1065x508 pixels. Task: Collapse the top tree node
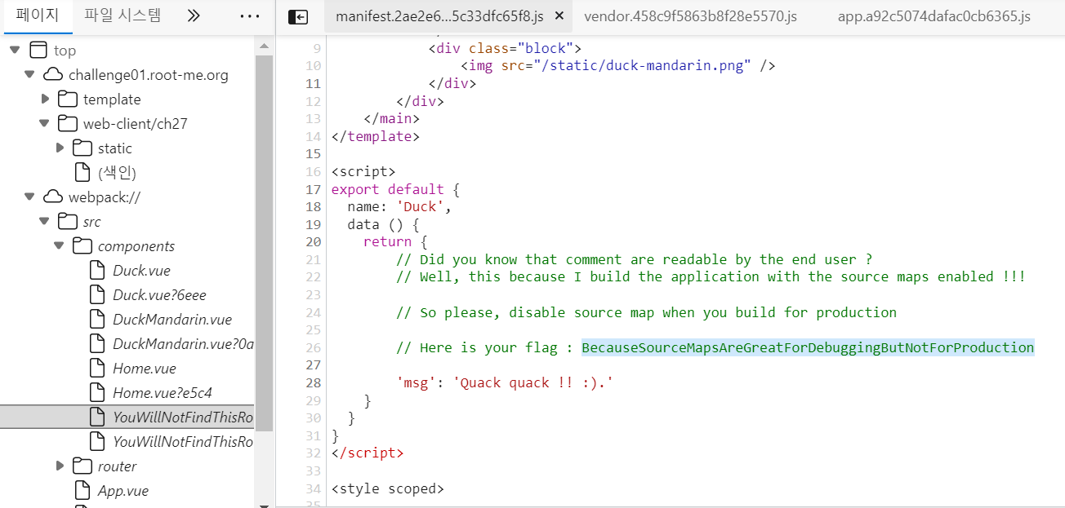pyautogui.click(x=16, y=51)
